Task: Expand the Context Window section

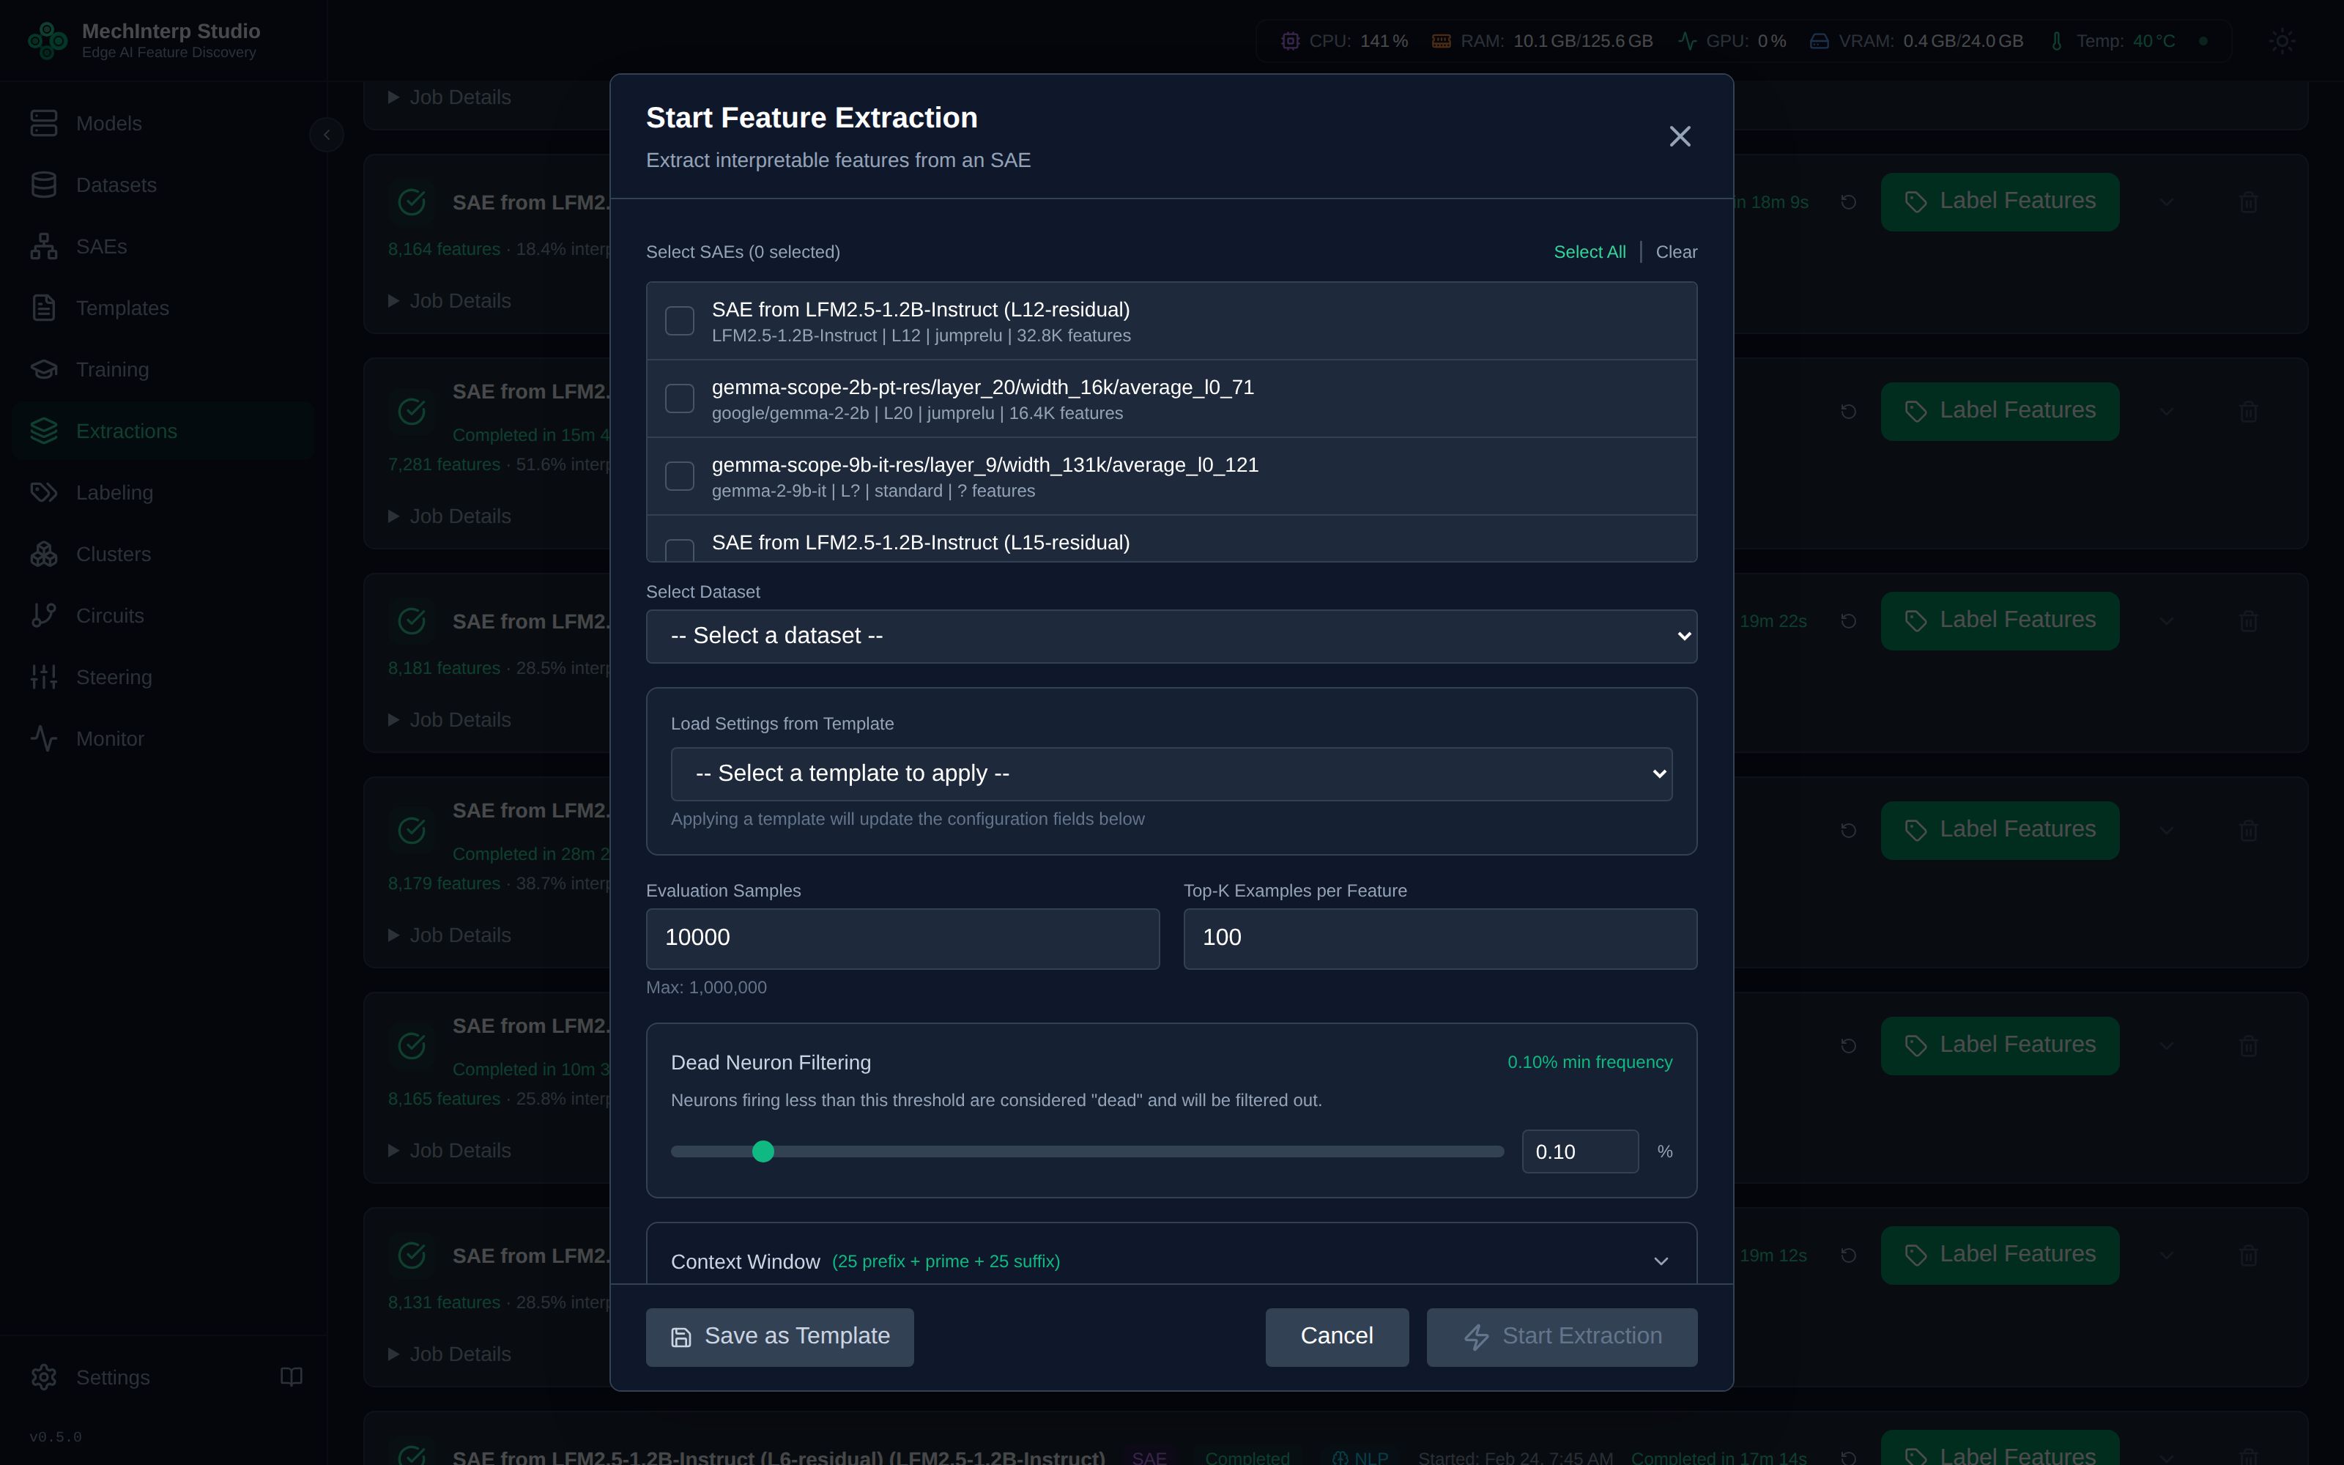Action: click(1171, 1261)
